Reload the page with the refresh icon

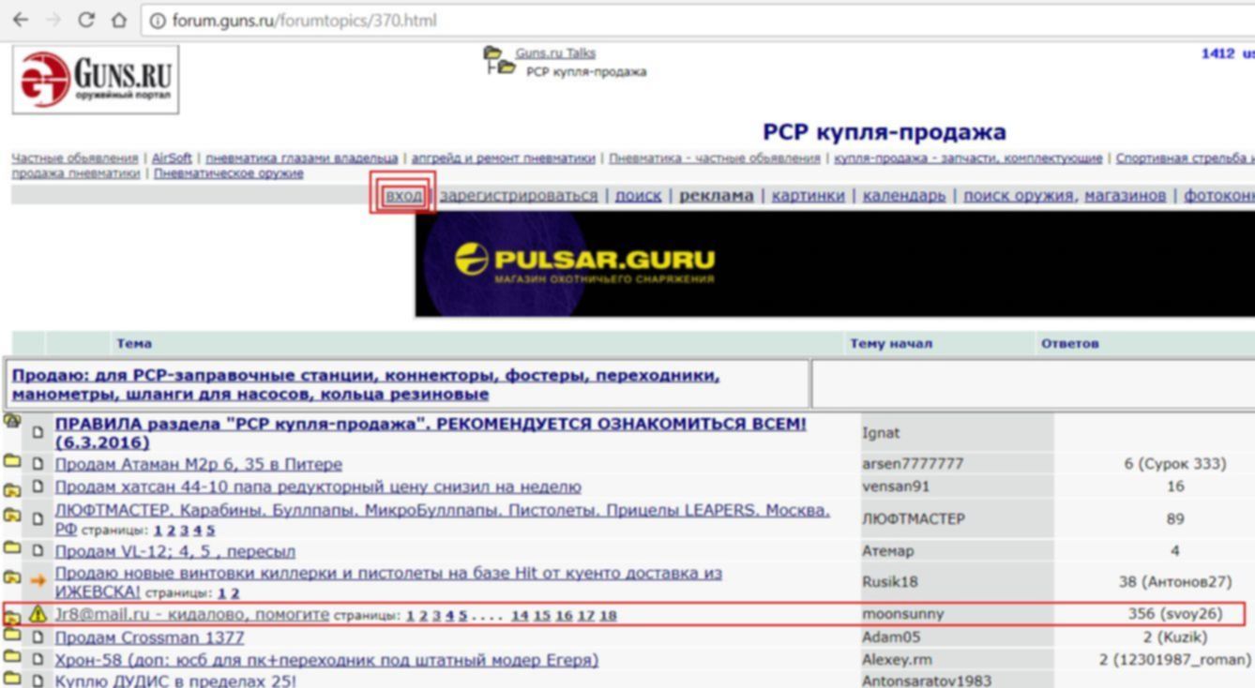click(86, 20)
